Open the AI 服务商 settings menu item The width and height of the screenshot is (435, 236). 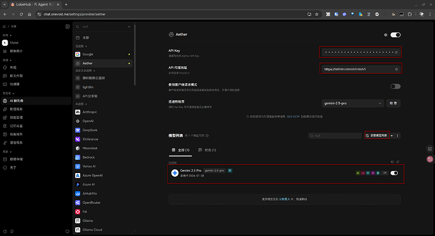(x=36, y=101)
